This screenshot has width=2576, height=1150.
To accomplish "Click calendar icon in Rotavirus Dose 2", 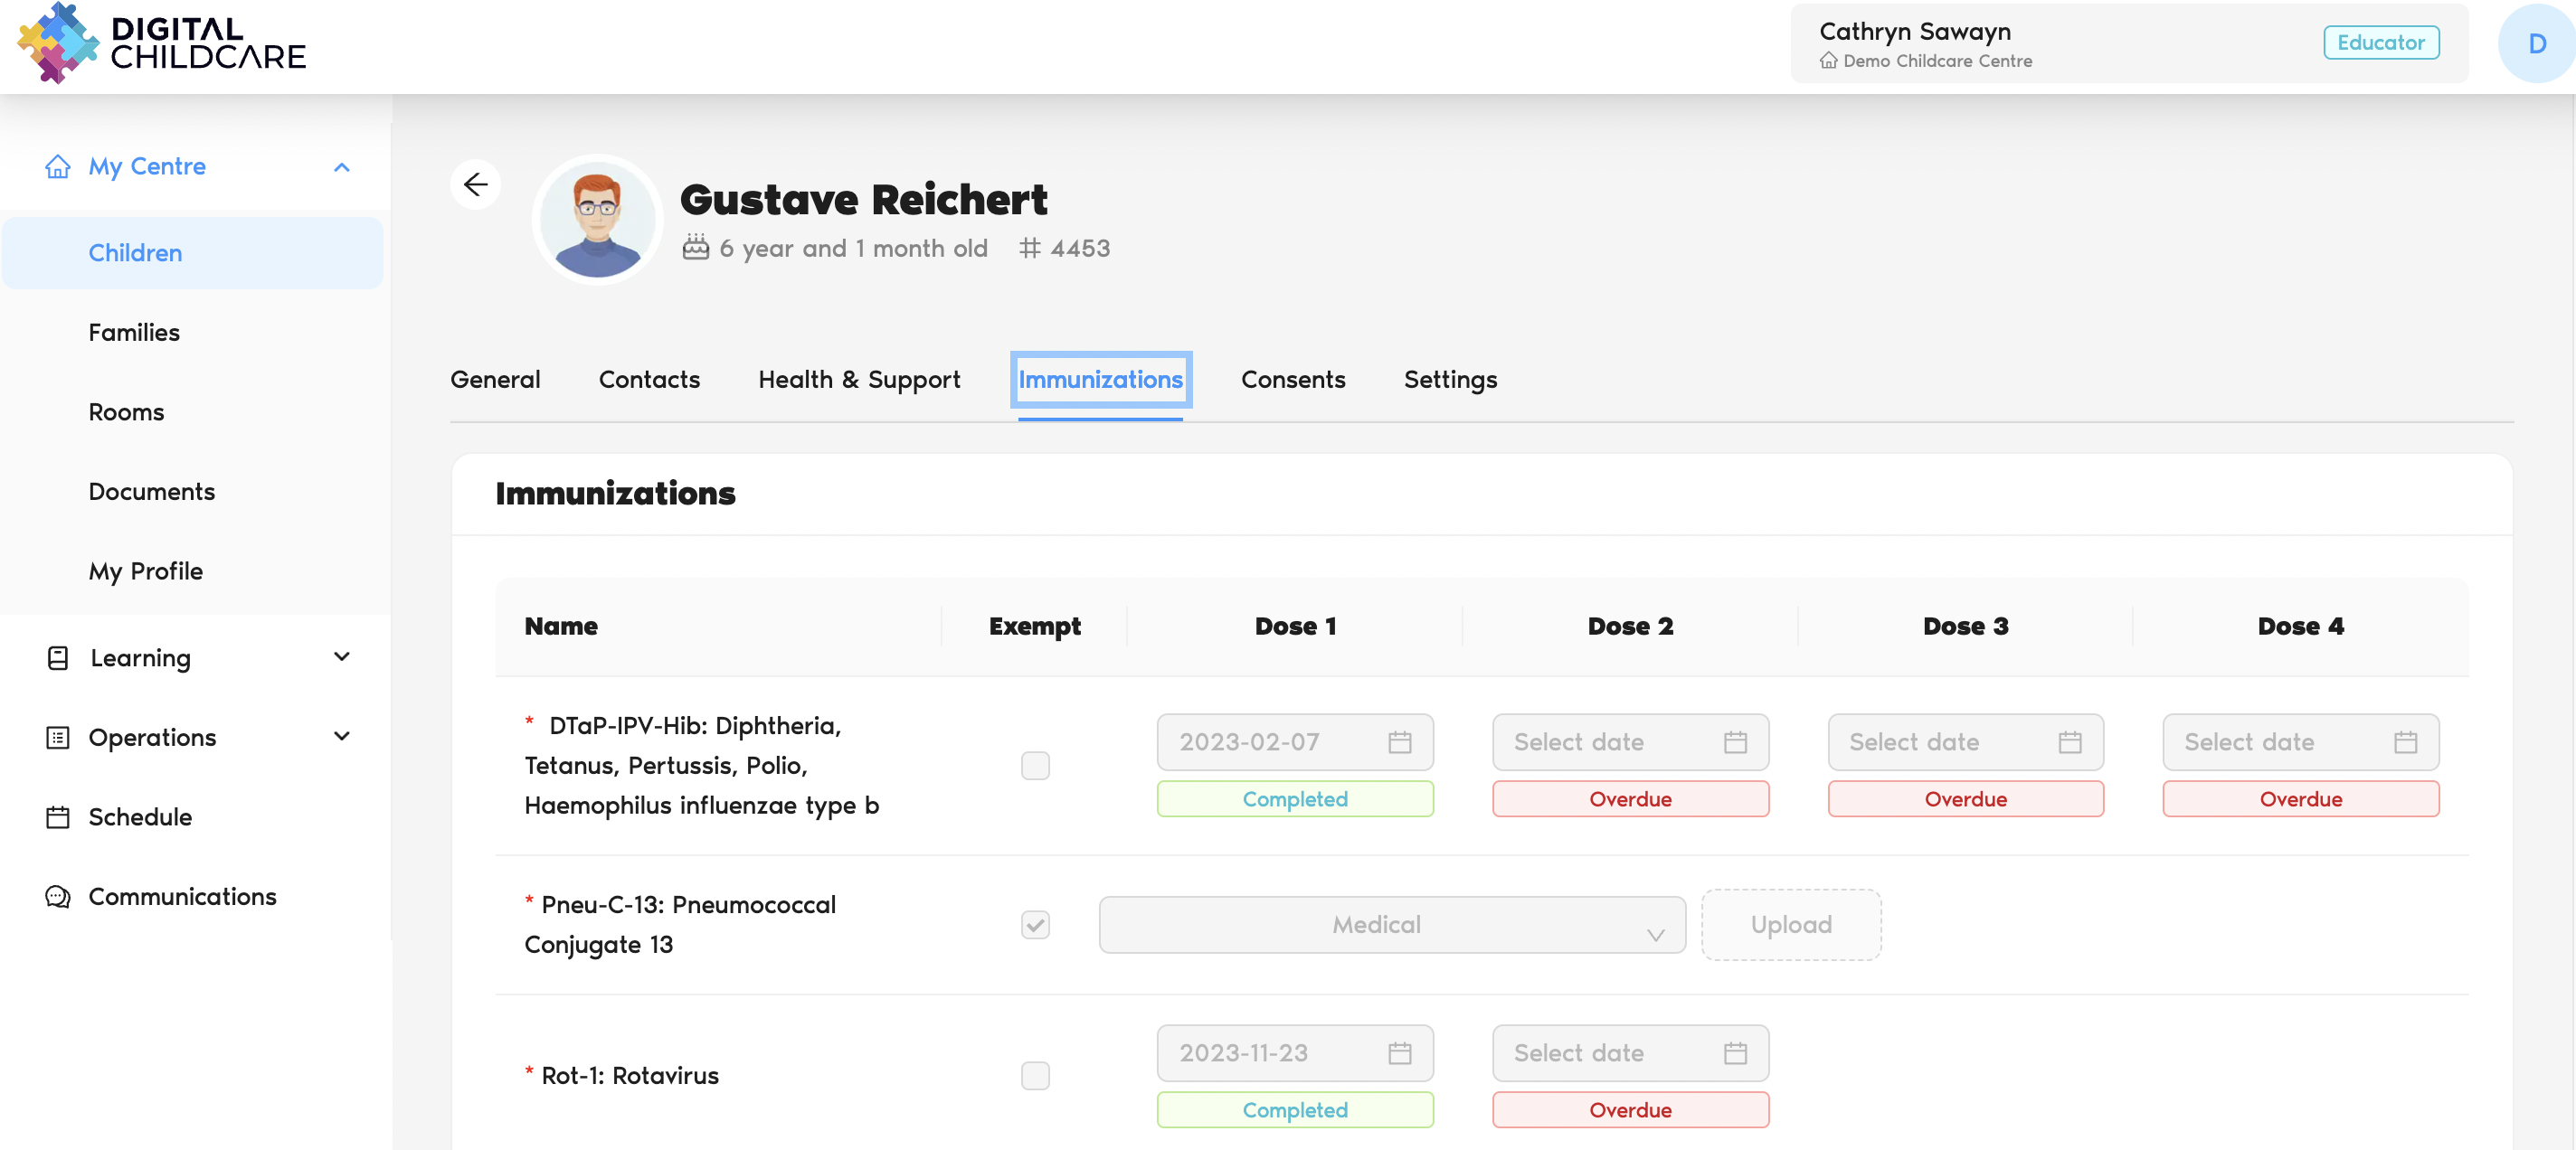I will [x=1735, y=1053].
